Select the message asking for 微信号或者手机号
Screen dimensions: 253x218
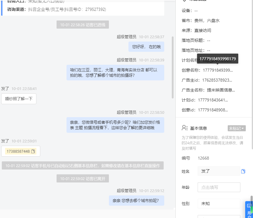coord(115,125)
